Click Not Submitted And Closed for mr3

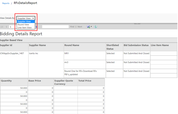[x=137, y=65]
